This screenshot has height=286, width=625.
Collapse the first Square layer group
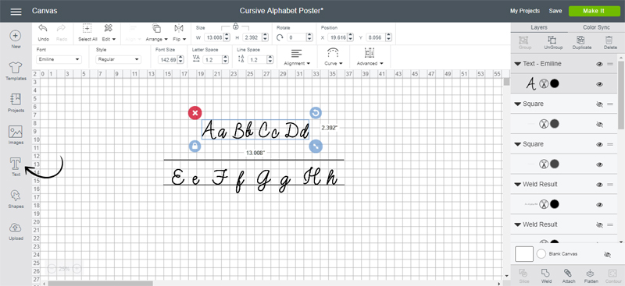click(517, 104)
